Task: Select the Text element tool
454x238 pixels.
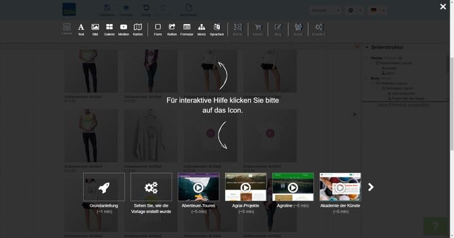Action: [x=81, y=30]
